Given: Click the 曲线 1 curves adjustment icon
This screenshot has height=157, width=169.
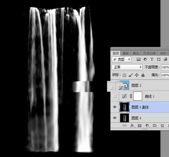Looking at the screenshot, I should (x=125, y=96).
